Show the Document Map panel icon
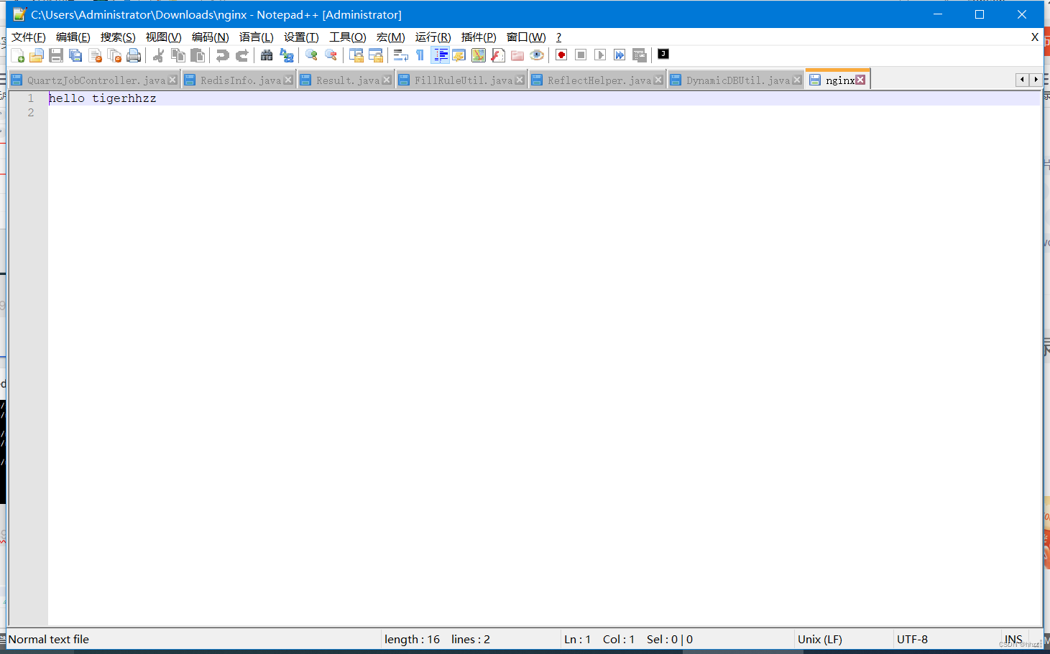Screen dimensions: 1050x654 pyautogui.click(x=479, y=55)
